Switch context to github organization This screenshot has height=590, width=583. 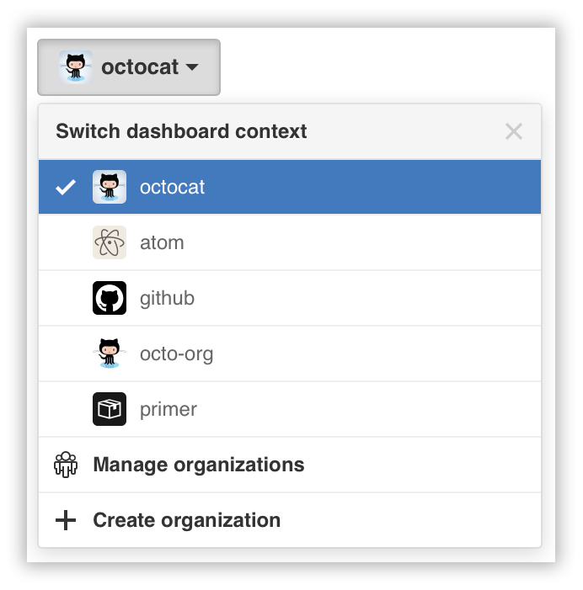click(167, 298)
